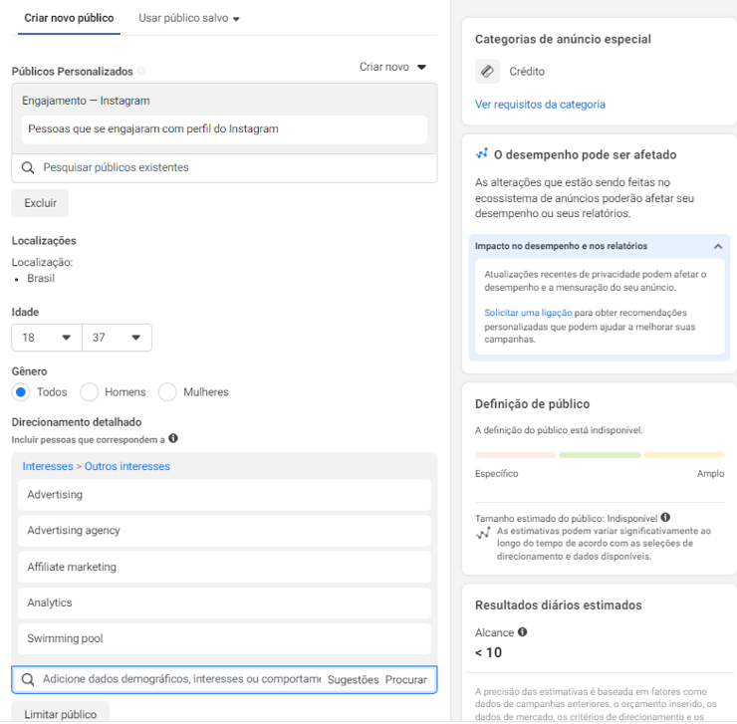Click the search icon in Pesquisar públicos existentes
Viewport: 737px width, 724px height.
(x=28, y=168)
